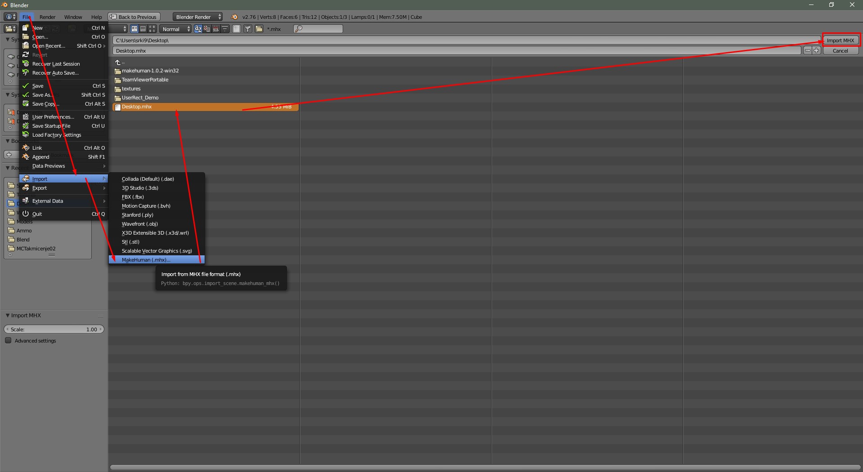
Task: Select MakeHuman (.mhx)... import option
Action: (x=157, y=260)
